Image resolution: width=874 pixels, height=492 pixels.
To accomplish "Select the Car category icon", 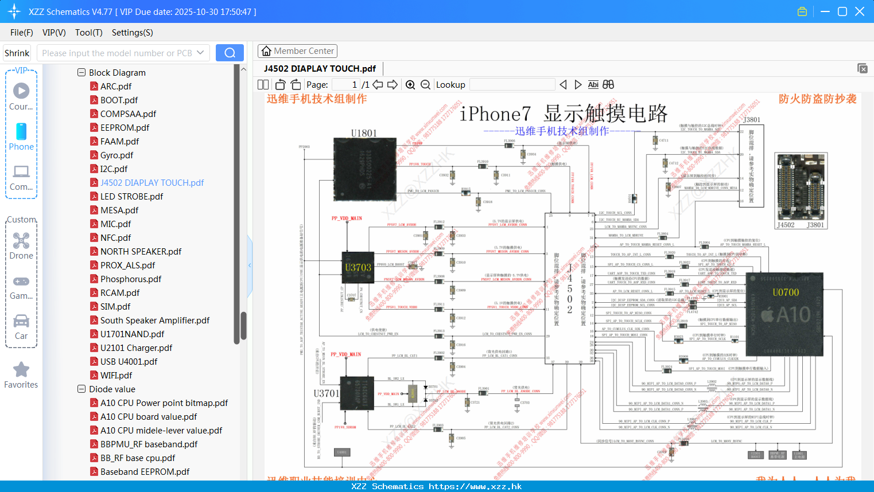I will 21,321.
